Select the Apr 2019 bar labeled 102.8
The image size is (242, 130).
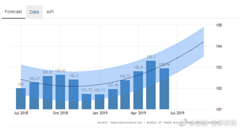click(138, 90)
